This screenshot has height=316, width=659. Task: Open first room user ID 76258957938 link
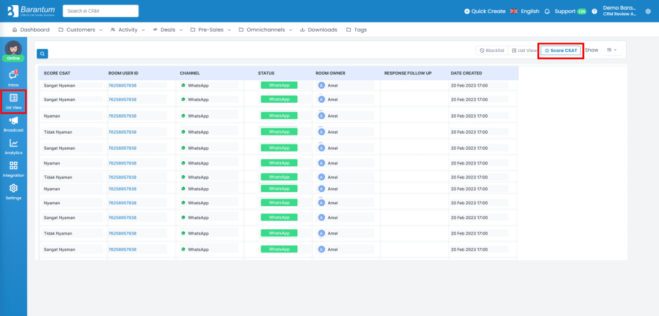click(122, 85)
